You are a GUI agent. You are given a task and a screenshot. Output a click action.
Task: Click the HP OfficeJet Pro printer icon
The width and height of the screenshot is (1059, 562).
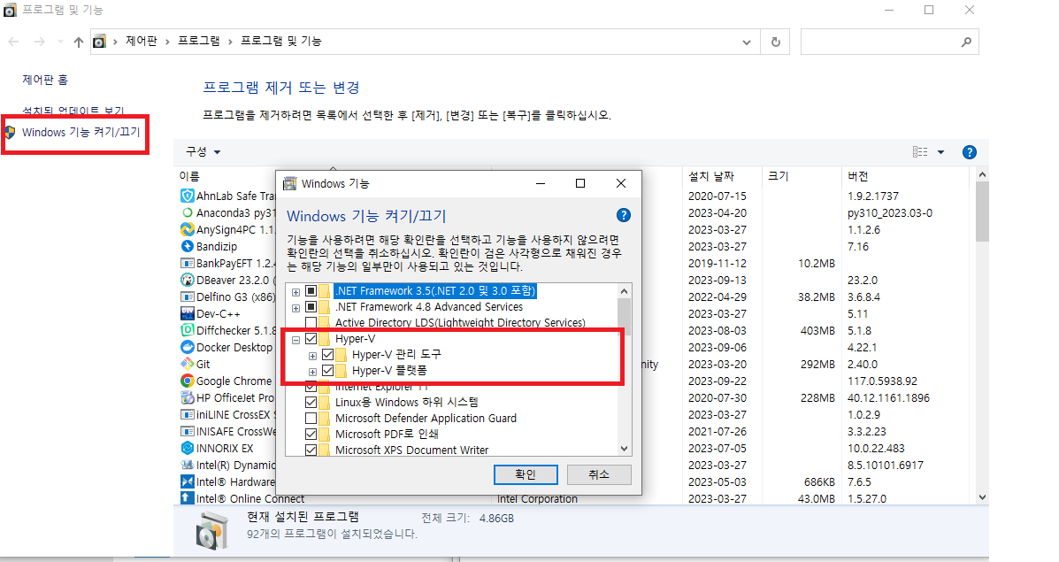click(x=187, y=398)
